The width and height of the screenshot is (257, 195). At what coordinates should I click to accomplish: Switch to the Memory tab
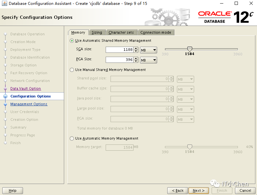78,32
